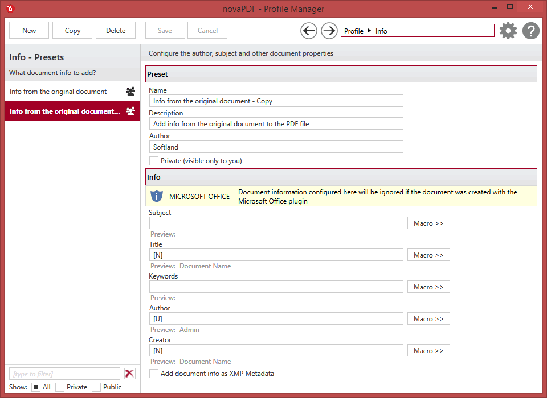Click the preset Author field containing Softland

click(x=276, y=147)
